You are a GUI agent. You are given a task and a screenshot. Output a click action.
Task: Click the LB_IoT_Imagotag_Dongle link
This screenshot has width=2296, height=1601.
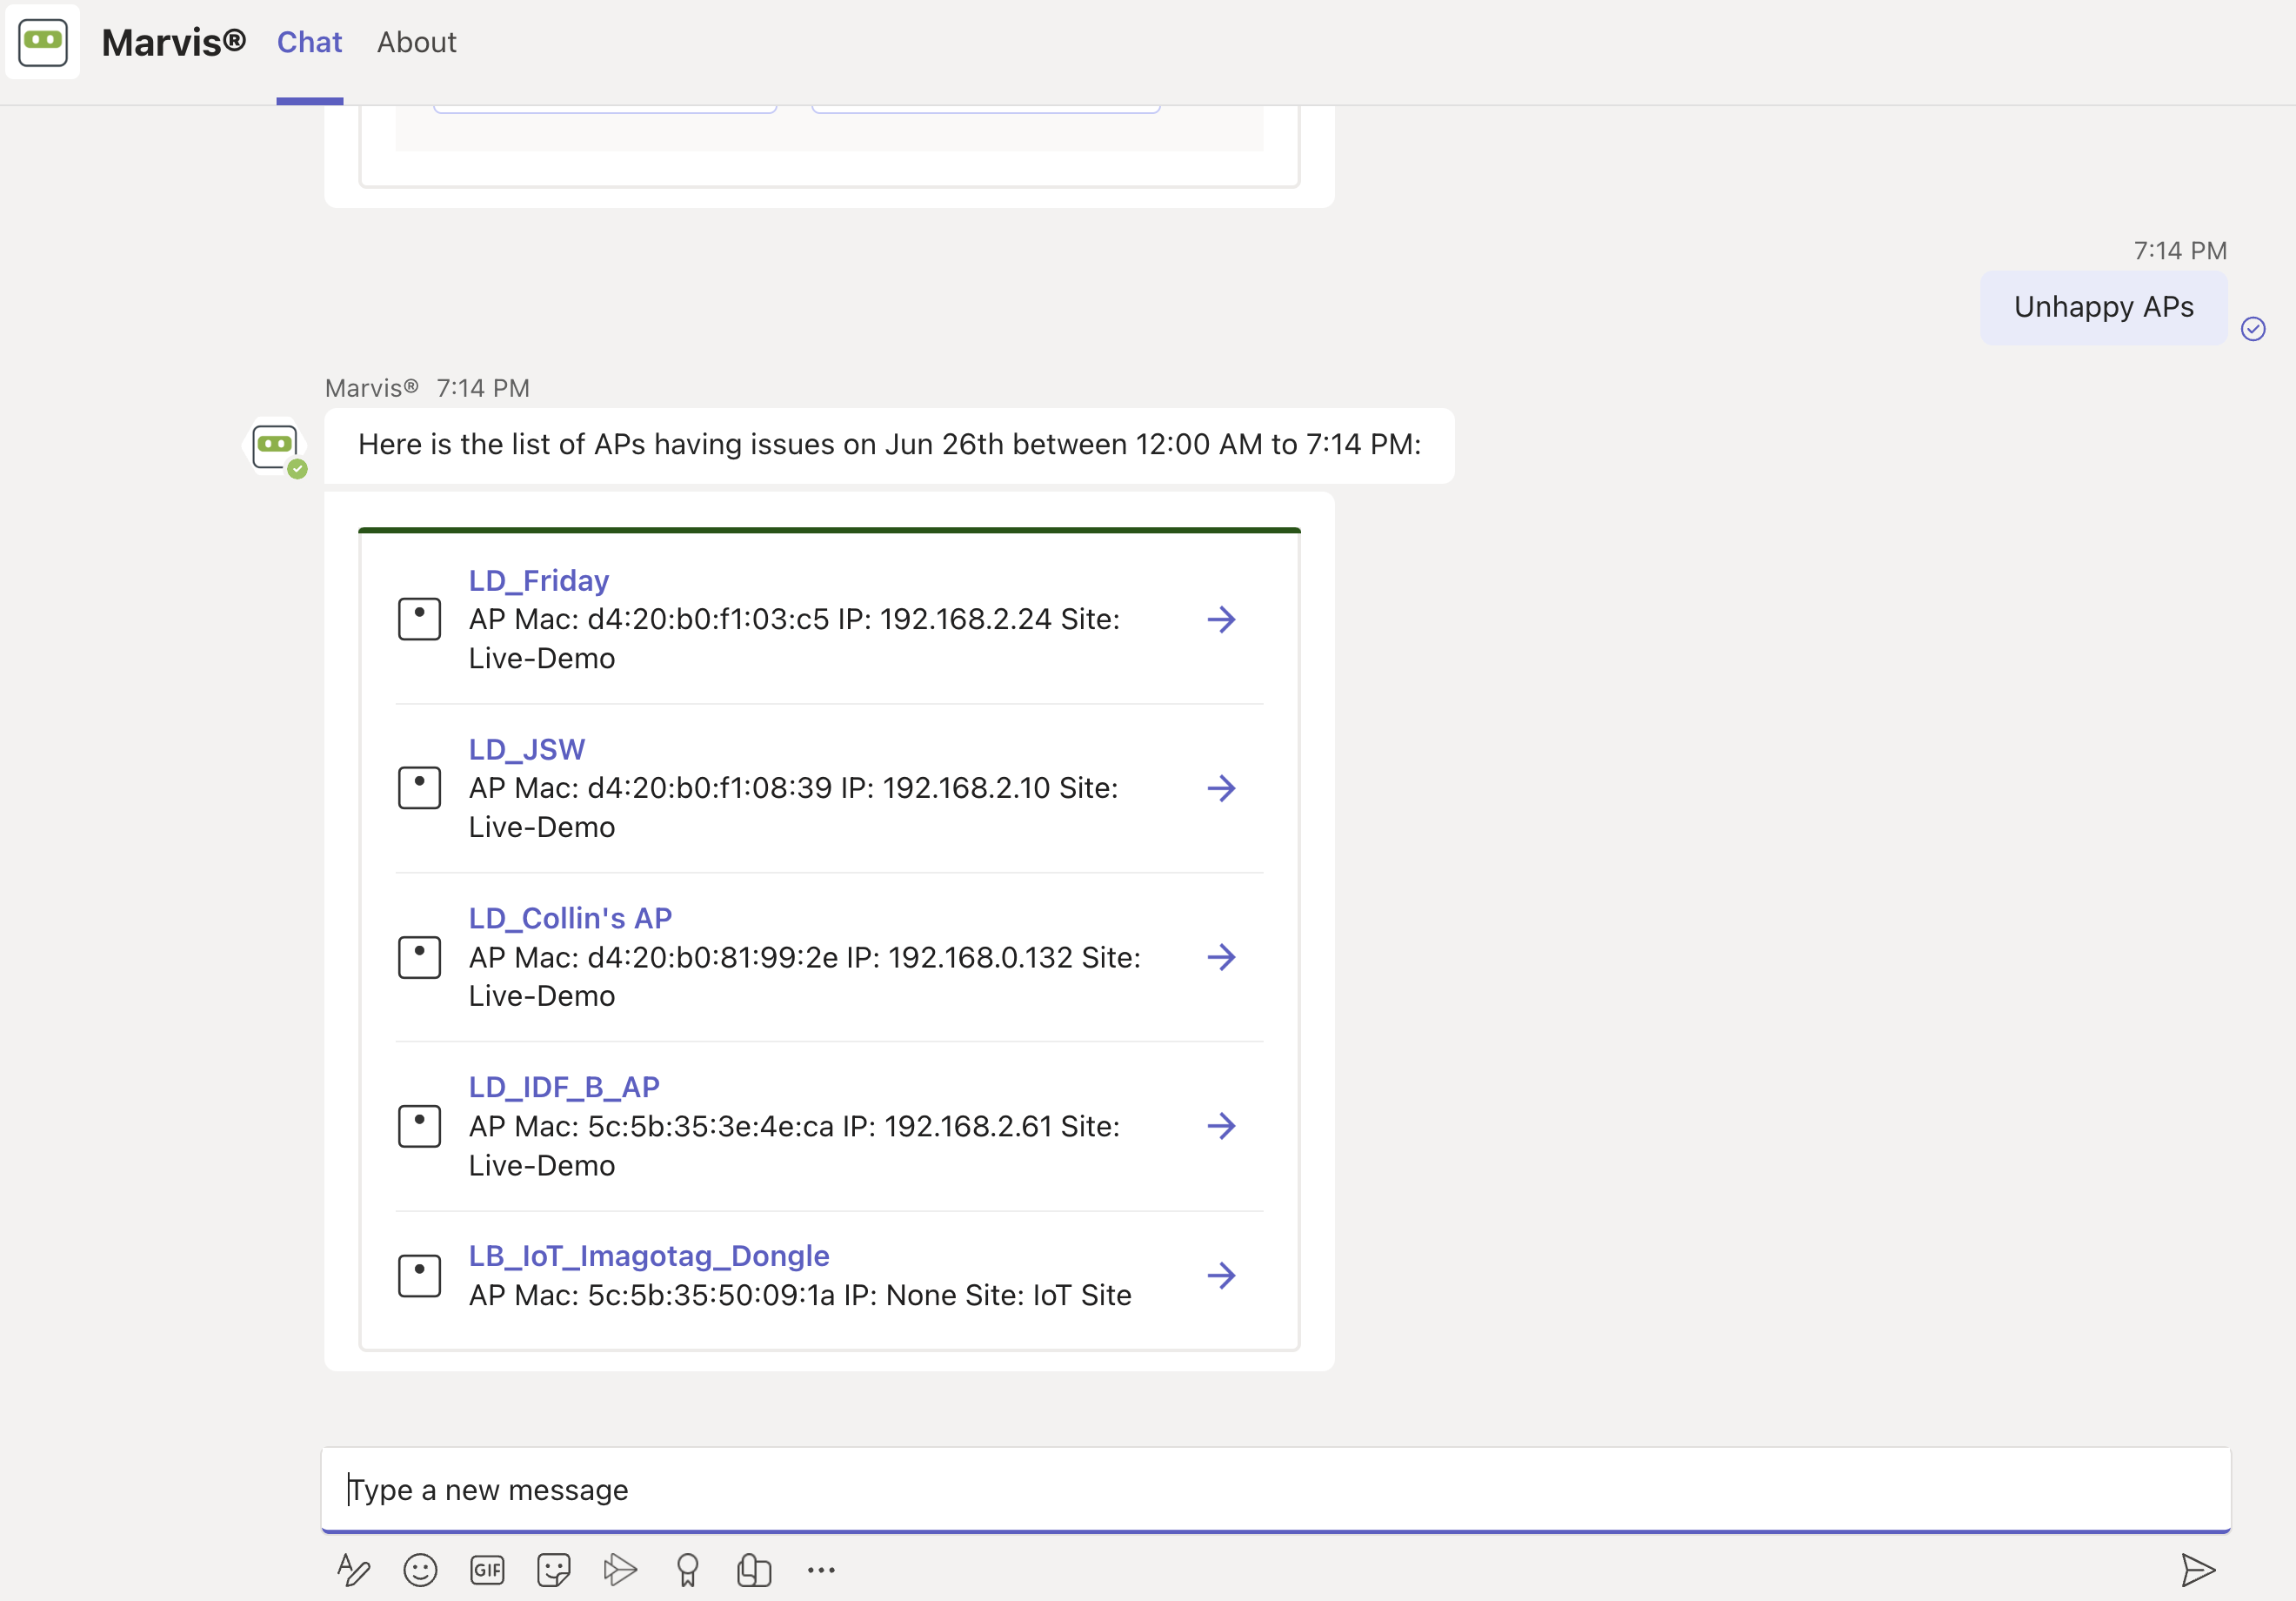coord(649,1256)
